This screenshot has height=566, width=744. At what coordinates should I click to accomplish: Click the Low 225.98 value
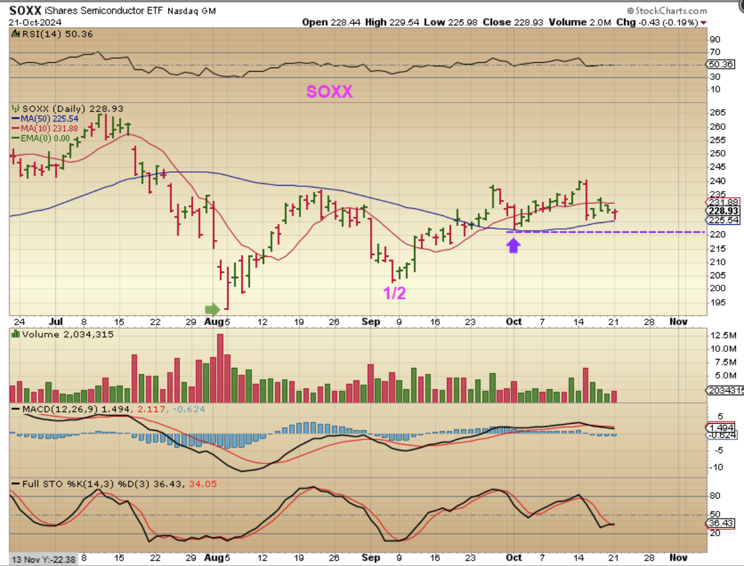[451, 22]
